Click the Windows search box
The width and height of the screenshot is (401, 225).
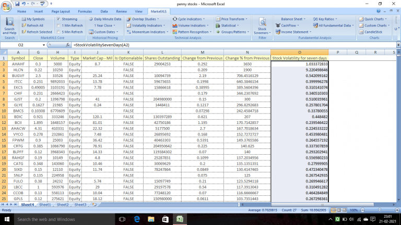[x=64, y=219]
